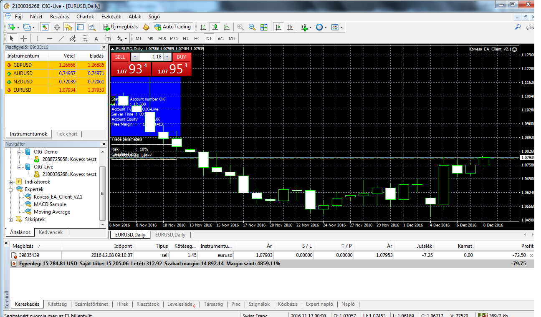The width and height of the screenshot is (541, 317).
Task: Tile chart windows icon
Action: [264, 27]
